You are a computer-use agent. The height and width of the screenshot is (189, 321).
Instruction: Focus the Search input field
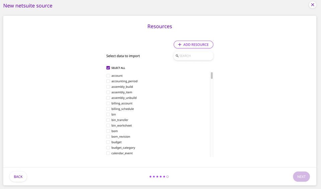[193, 56]
